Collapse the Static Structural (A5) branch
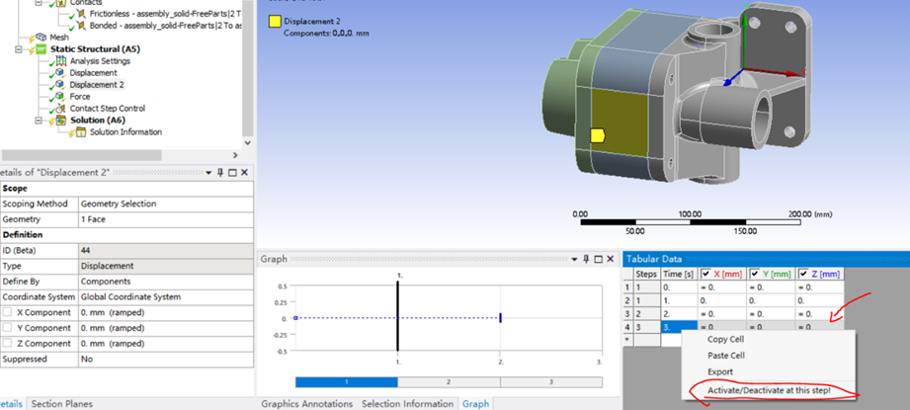910x410 pixels. click(19, 49)
